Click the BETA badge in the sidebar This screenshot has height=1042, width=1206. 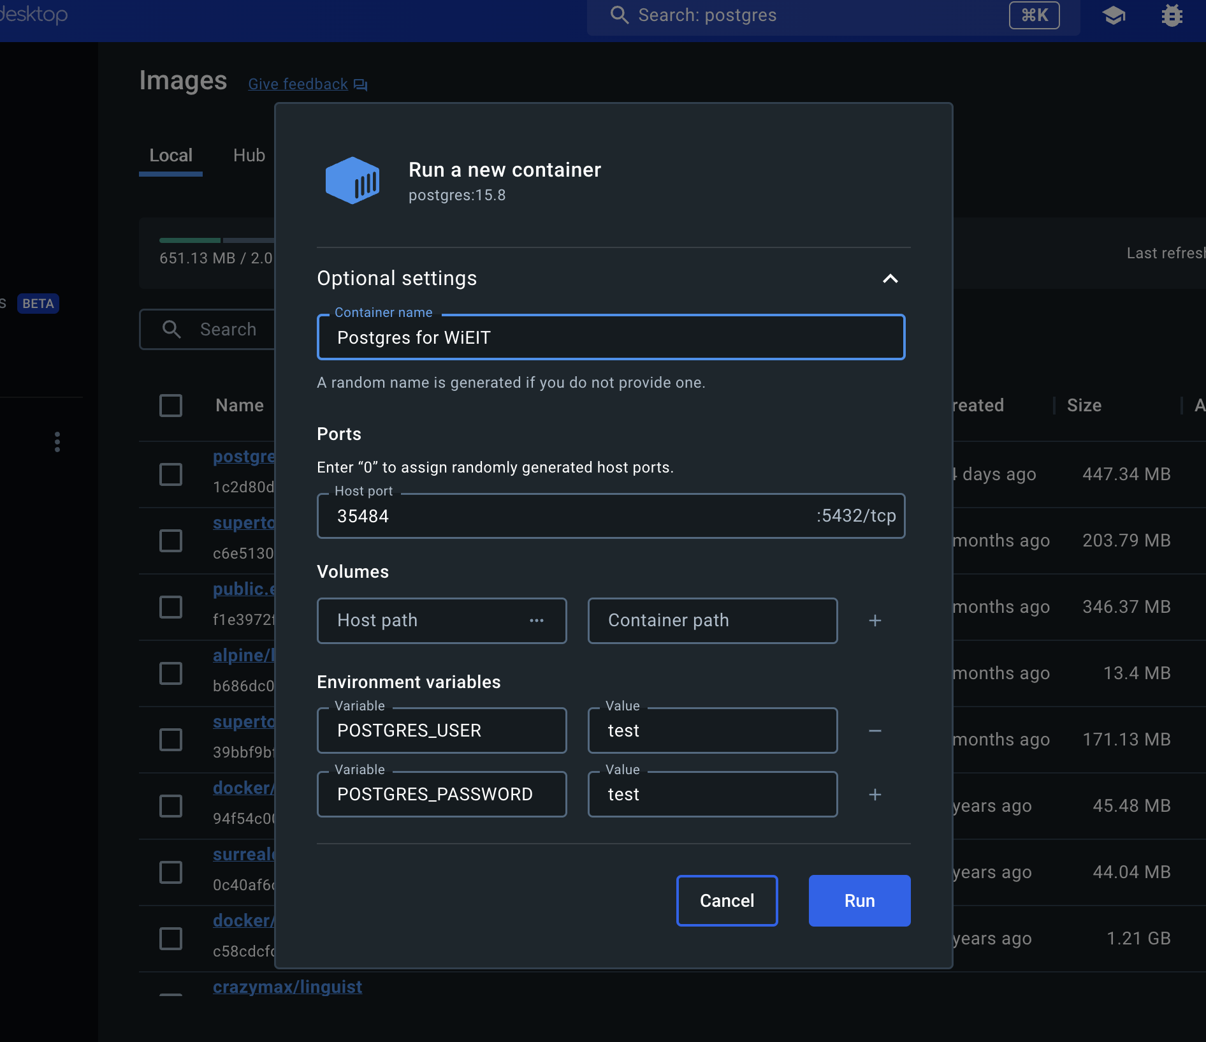(38, 304)
